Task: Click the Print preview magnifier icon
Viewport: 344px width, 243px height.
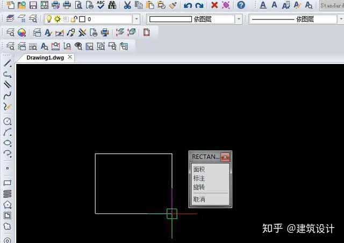Action: [78, 5]
